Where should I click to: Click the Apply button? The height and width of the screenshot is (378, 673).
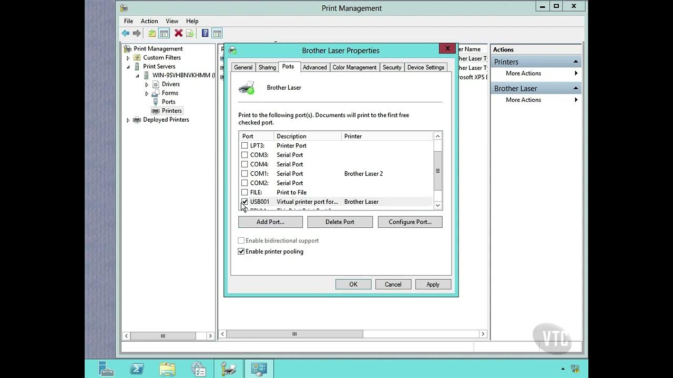433,285
